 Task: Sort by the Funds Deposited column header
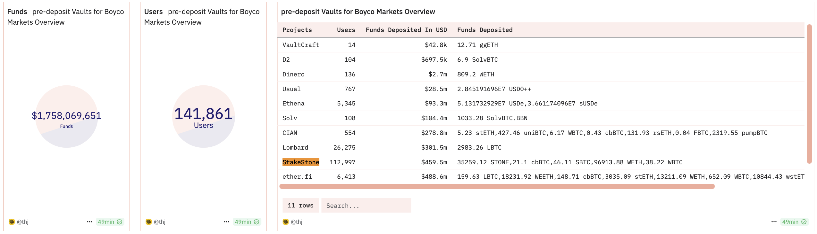coord(485,30)
